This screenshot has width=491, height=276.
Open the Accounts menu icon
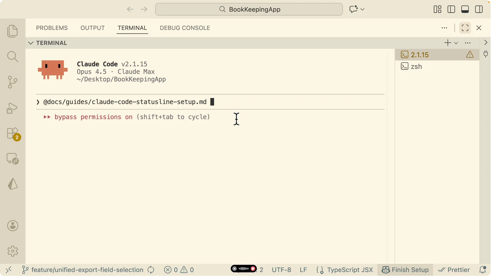pos(13,226)
